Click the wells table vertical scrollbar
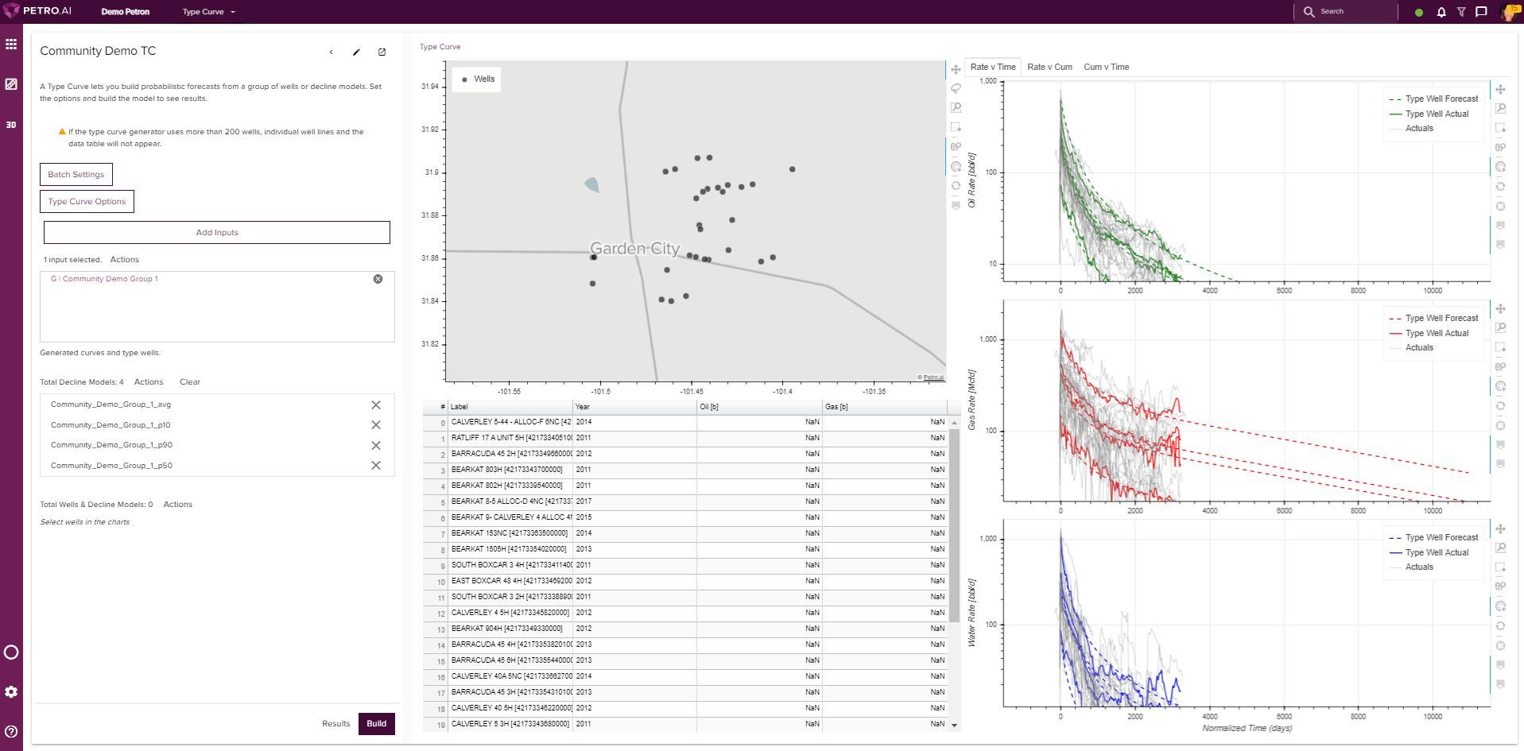The height and width of the screenshot is (751, 1524). 954,525
